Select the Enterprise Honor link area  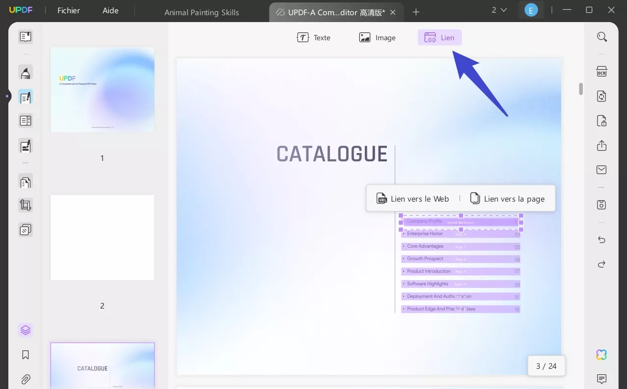(461, 234)
